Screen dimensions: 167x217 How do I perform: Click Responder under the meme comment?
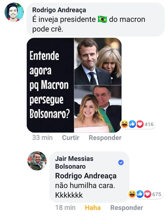[x=105, y=138]
